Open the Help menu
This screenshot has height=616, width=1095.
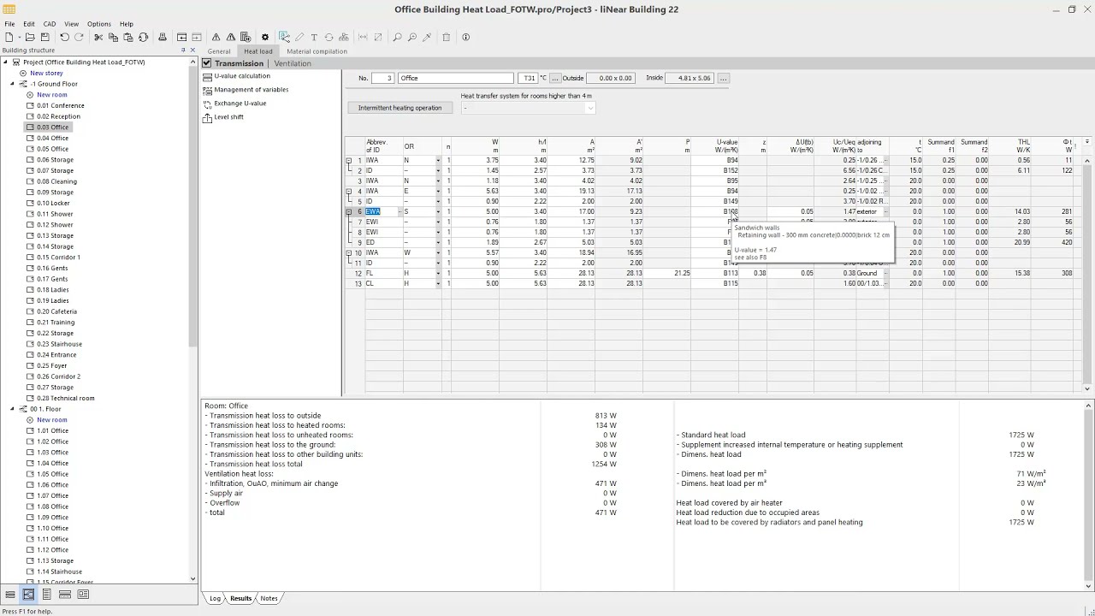coord(127,24)
